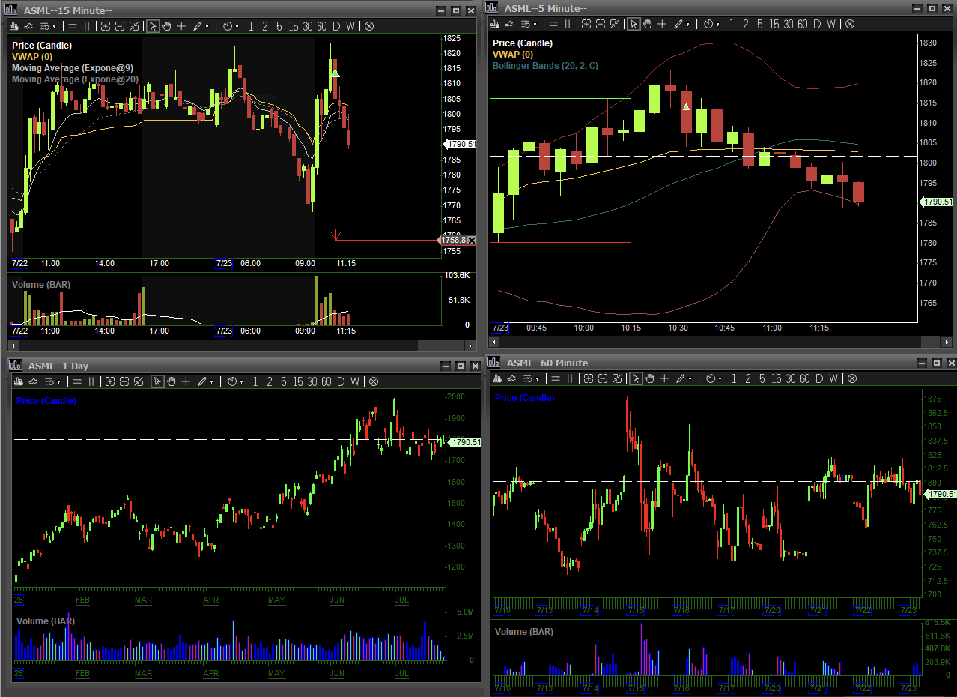This screenshot has height=697, width=957.
Task: Click the wavy-line studies icon in 15 Minute window
Action: [x=29, y=27]
